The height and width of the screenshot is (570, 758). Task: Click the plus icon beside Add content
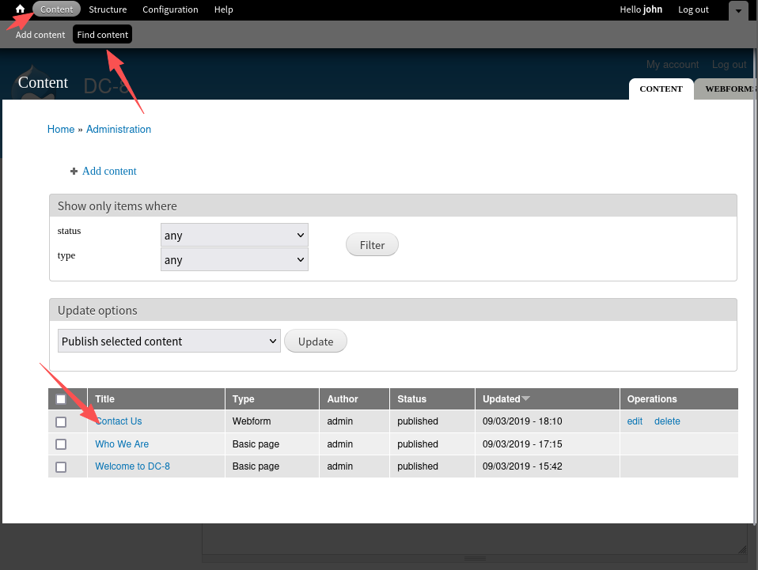click(x=74, y=171)
